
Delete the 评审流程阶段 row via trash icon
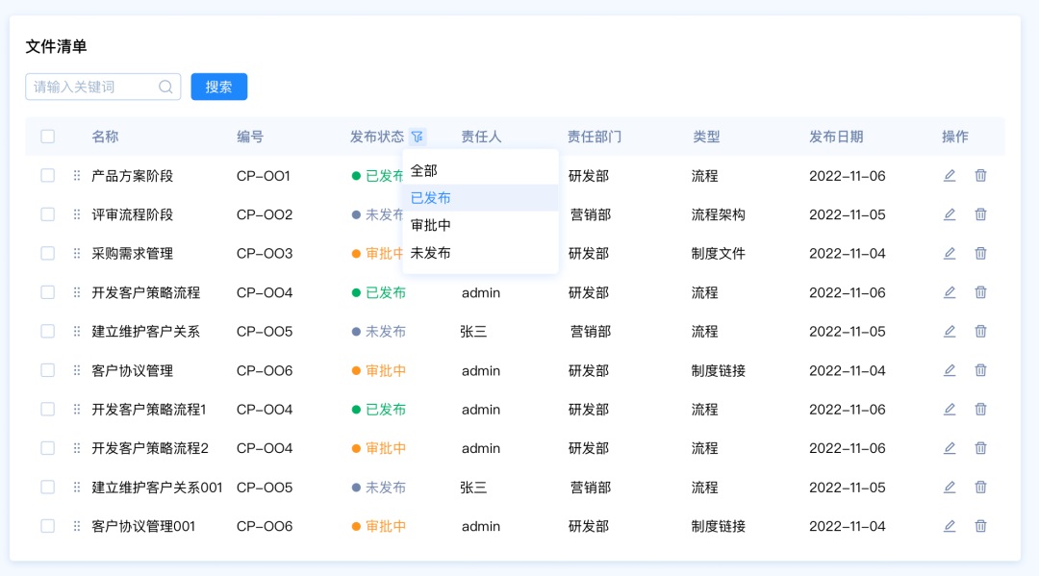click(x=980, y=214)
